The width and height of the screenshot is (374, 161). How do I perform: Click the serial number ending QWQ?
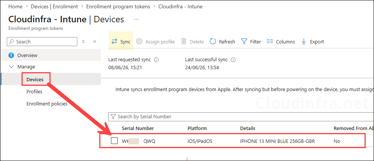pos(139,141)
